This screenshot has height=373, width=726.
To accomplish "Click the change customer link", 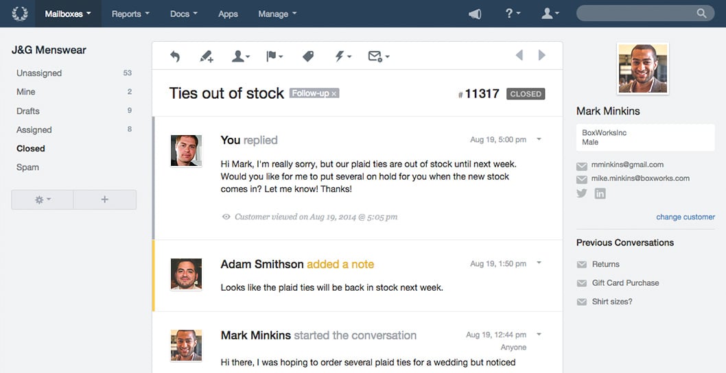I will click(686, 217).
